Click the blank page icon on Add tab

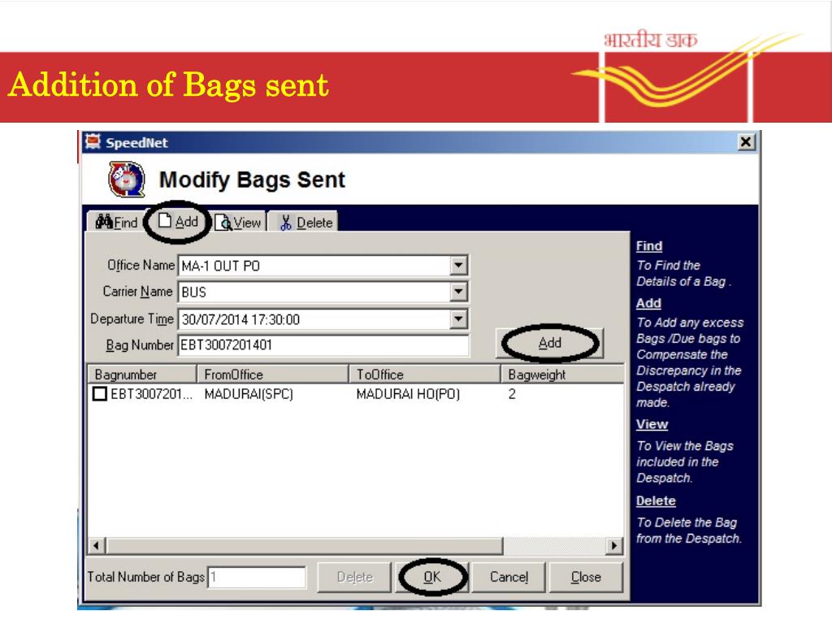(x=165, y=220)
